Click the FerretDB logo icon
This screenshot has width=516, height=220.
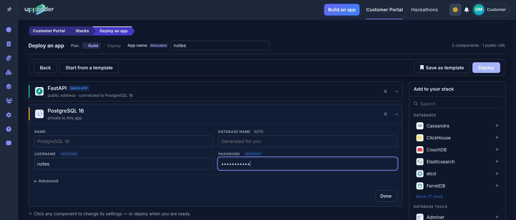point(420,186)
